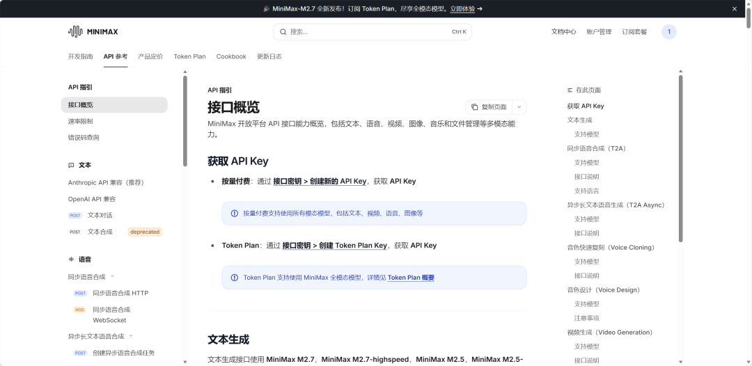Click the 在此页面 list icon
The height and width of the screenshot is (366, 752).
(570, 90)
